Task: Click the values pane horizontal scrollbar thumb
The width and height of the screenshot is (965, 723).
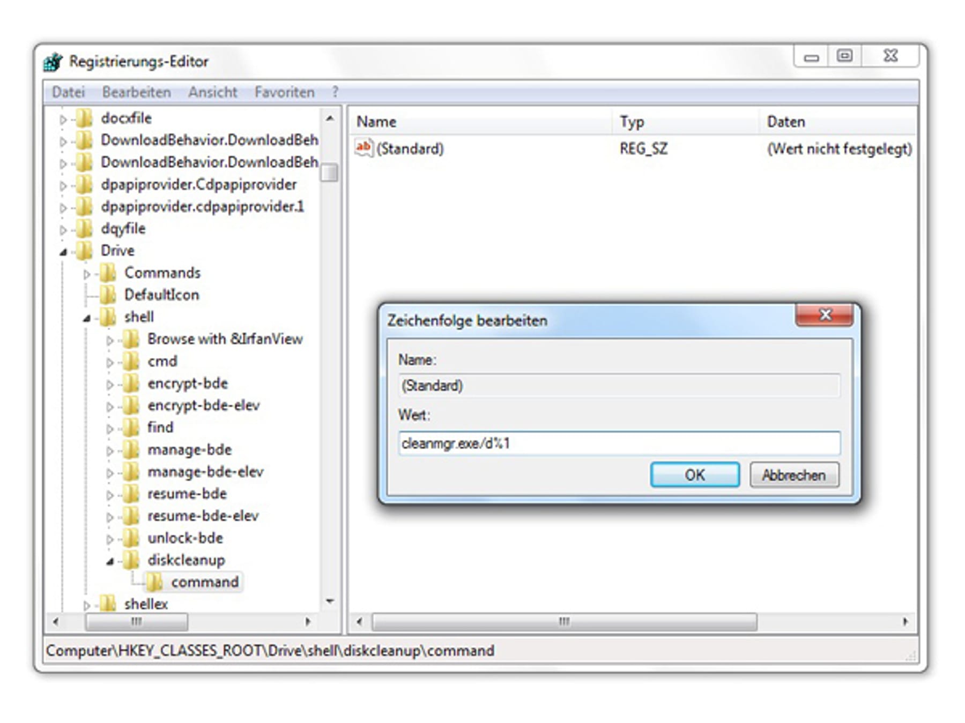Action: [565, 622]
